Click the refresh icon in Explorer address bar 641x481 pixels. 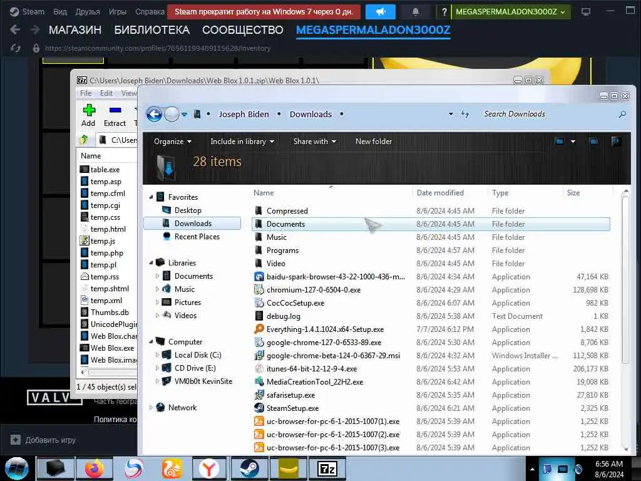(465, 114)
